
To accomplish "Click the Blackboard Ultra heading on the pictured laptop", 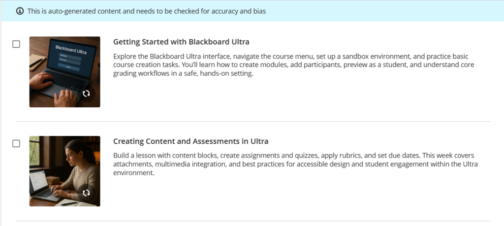I will pyautogui.click(x=71, y=50).
